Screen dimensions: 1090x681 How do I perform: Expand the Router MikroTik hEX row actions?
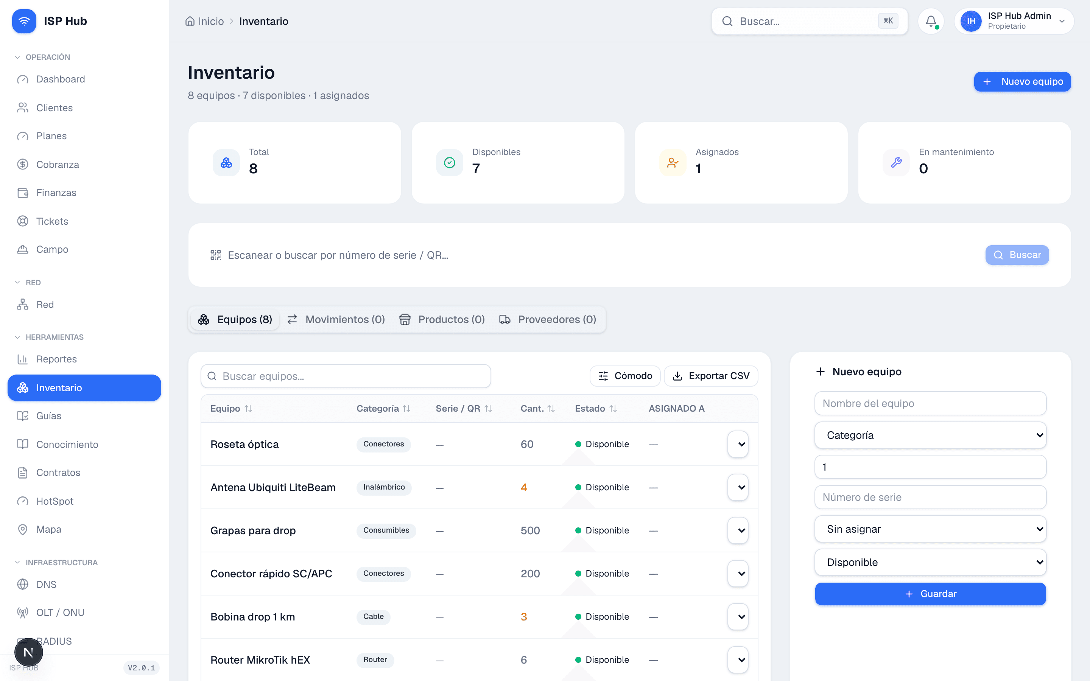point(738,660)
